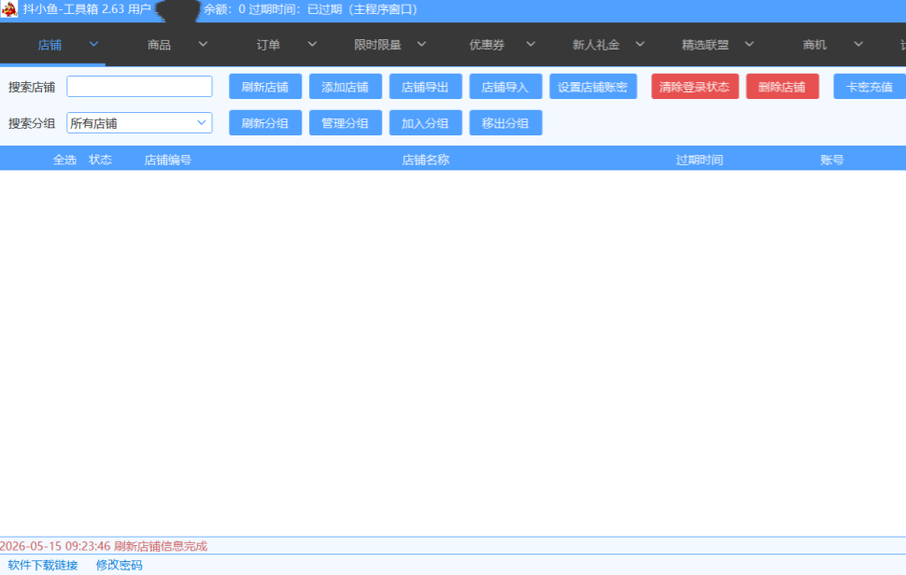
Task: Expand the 店铺 tab chevron
Action: [x=93, y=44]
